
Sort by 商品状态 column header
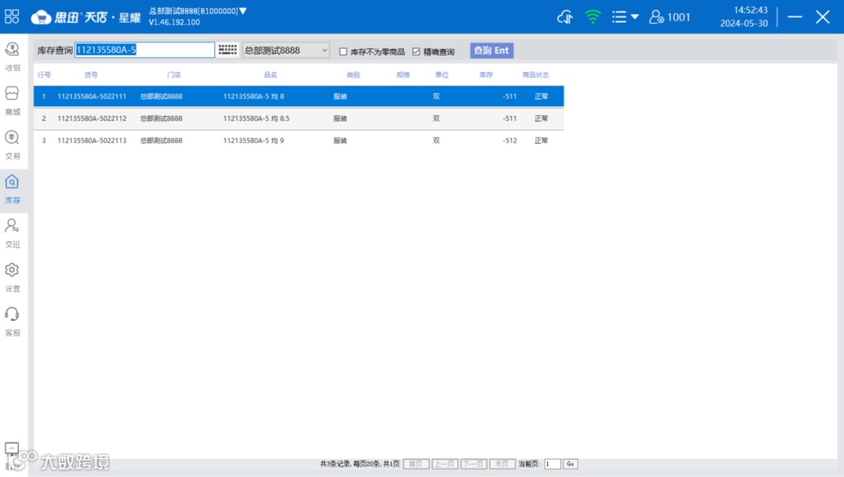(x=535, y=75)
